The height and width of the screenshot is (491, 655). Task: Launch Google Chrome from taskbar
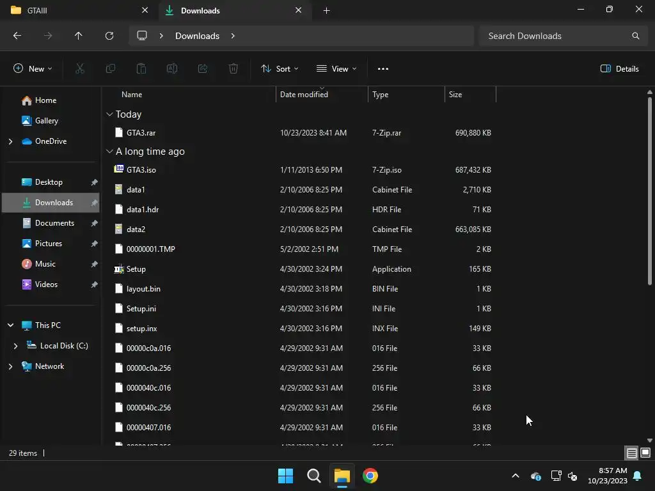[x=370, y=476]
